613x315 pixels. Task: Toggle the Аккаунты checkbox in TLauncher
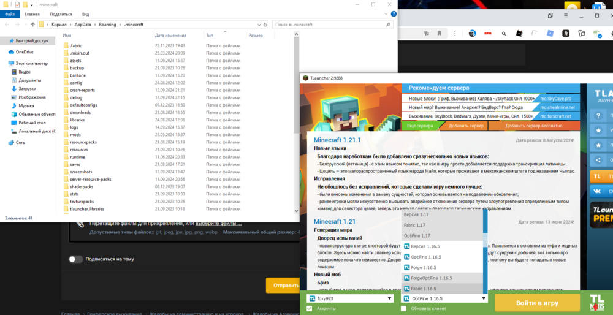pyautogui.click(x=310, y=309)
